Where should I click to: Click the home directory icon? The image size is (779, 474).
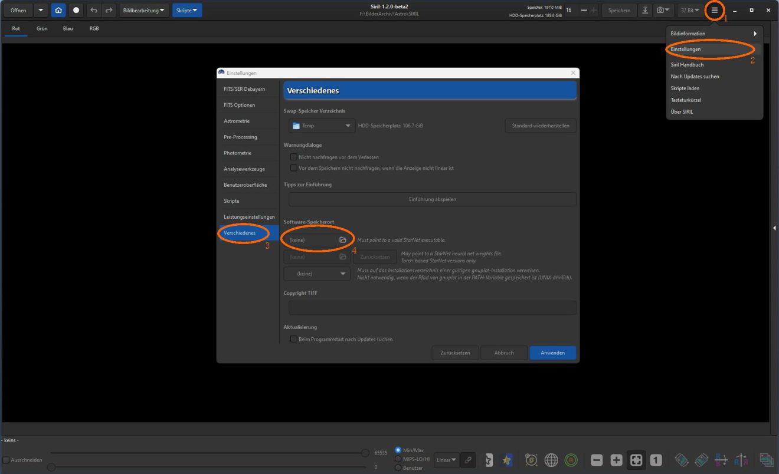click(x=58, y=10)
